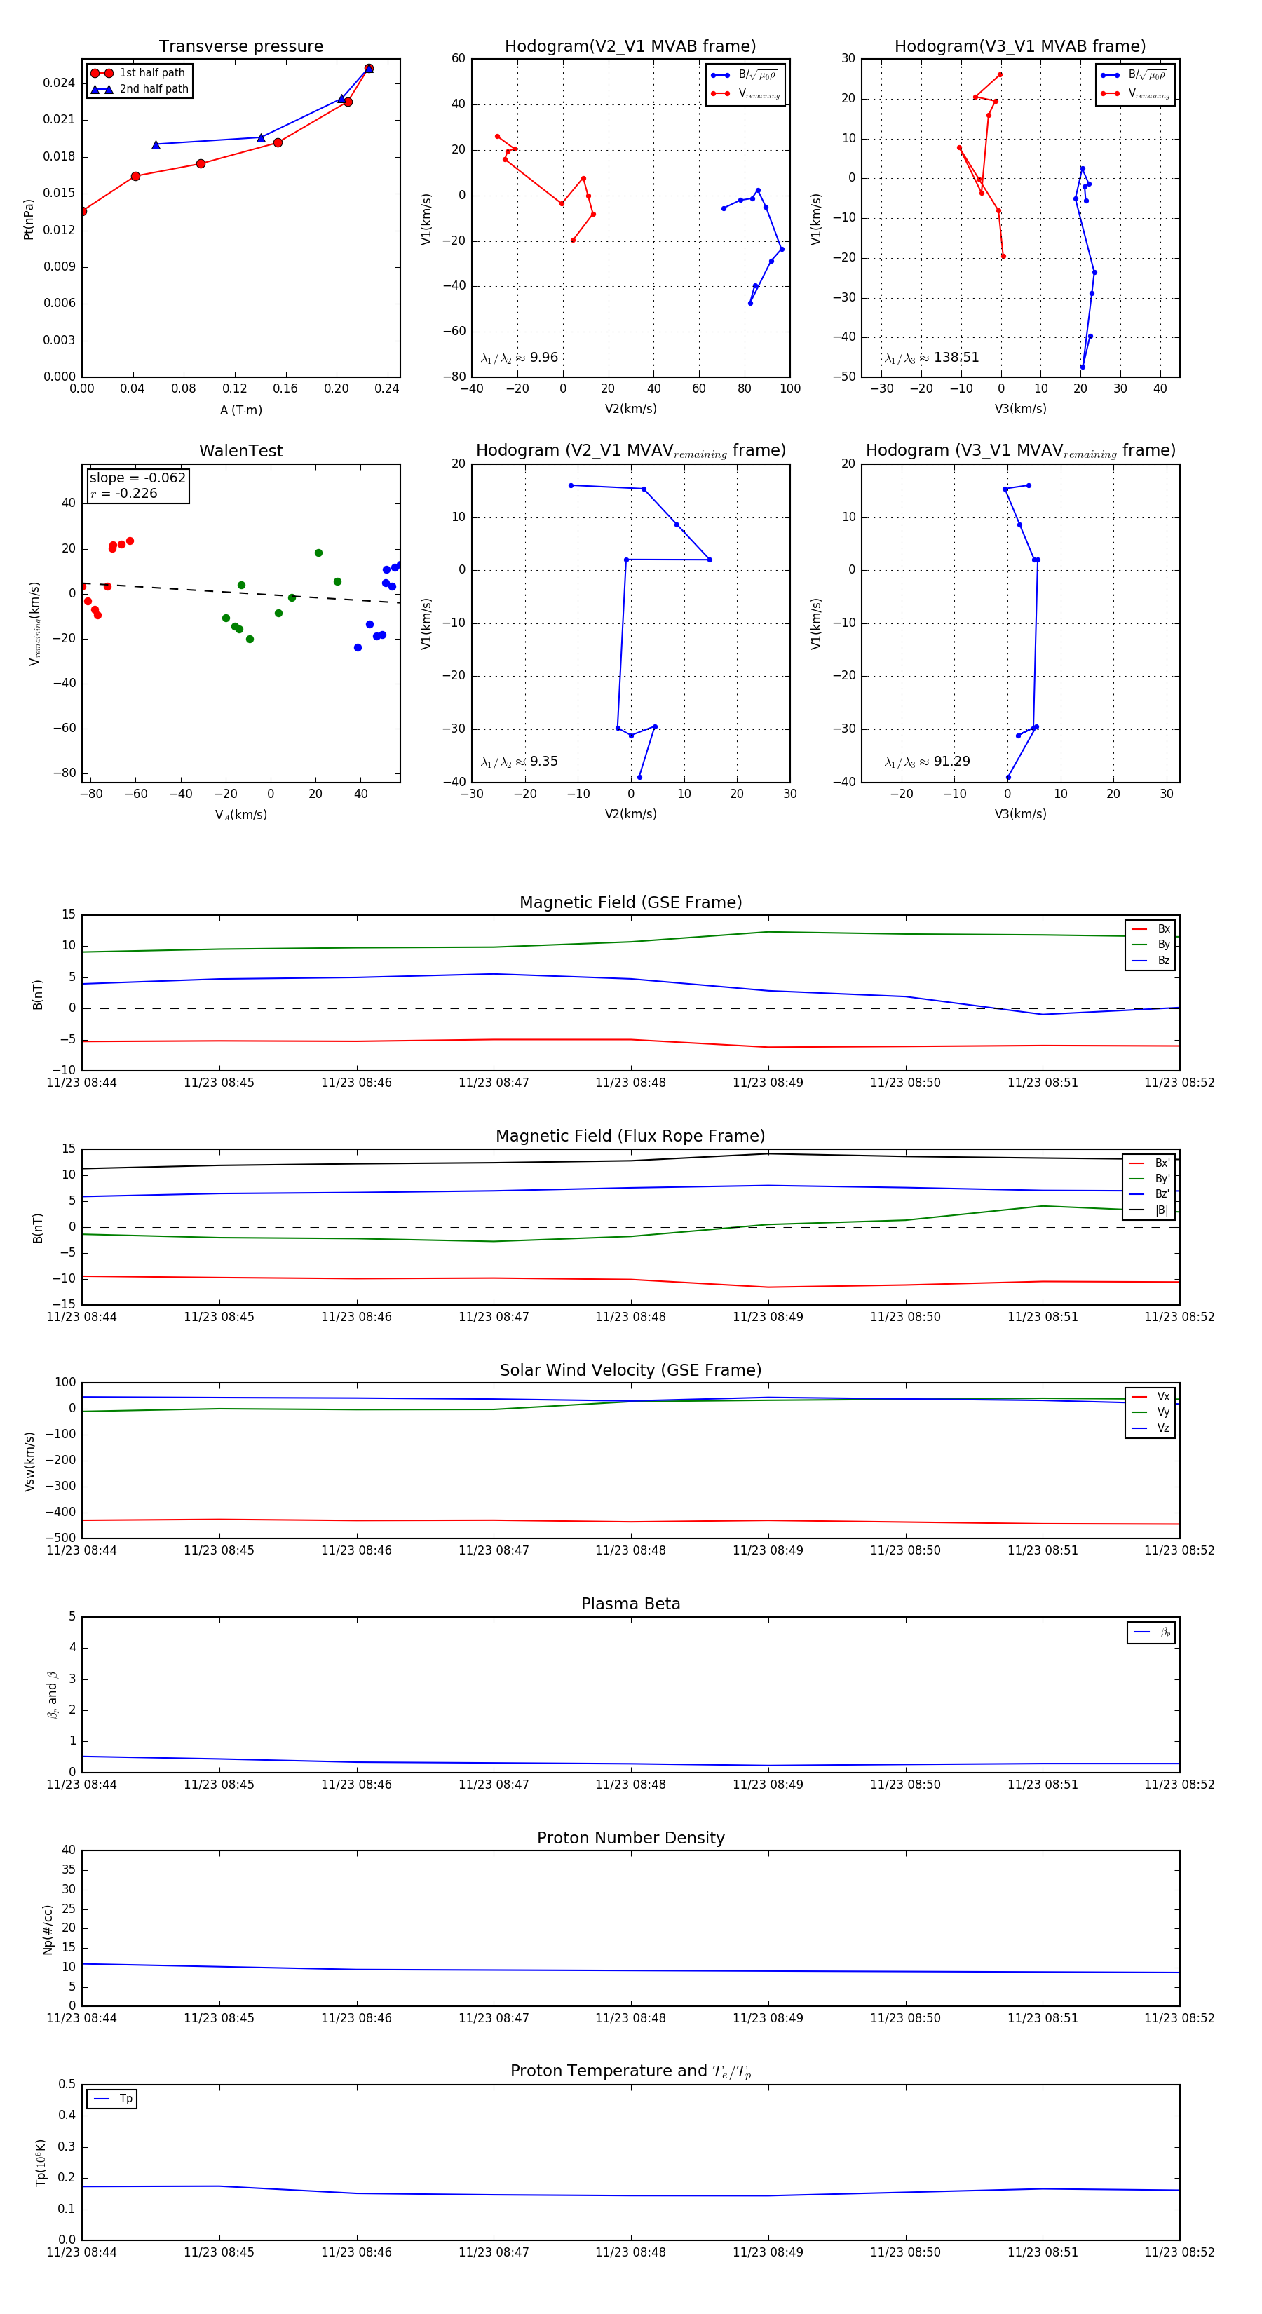
Task: Click the 'slope = -0.062' annotation
Action: (x=137, y=478)
